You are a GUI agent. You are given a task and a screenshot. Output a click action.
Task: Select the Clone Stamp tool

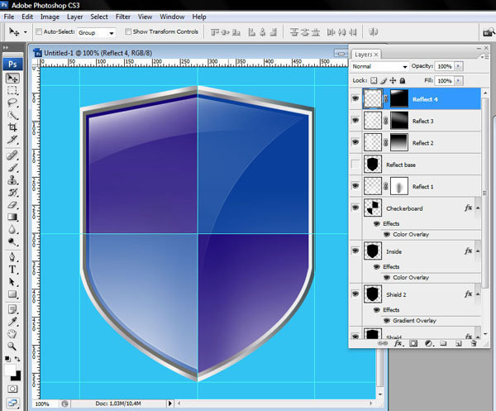12,180
